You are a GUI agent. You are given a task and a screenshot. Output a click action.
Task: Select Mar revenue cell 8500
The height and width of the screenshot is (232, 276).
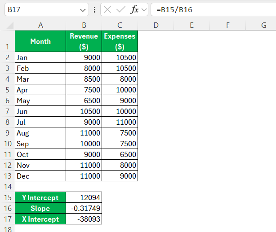[x=84, y=79]
